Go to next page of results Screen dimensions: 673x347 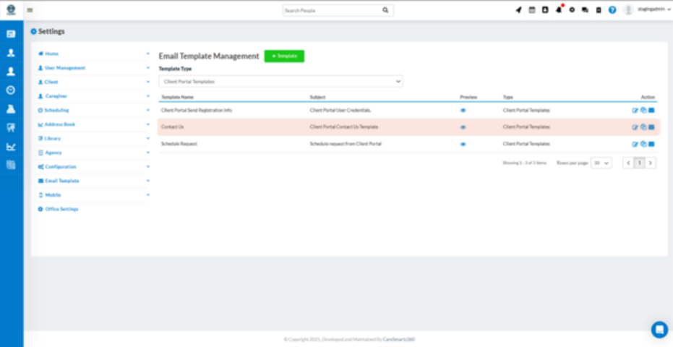[651, 163]
